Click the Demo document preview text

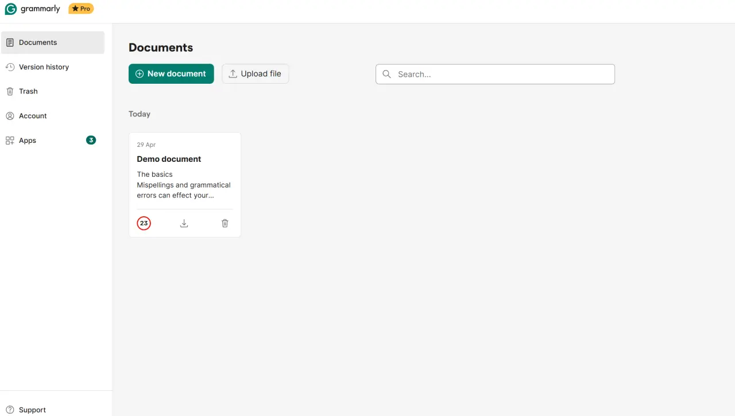184,185
